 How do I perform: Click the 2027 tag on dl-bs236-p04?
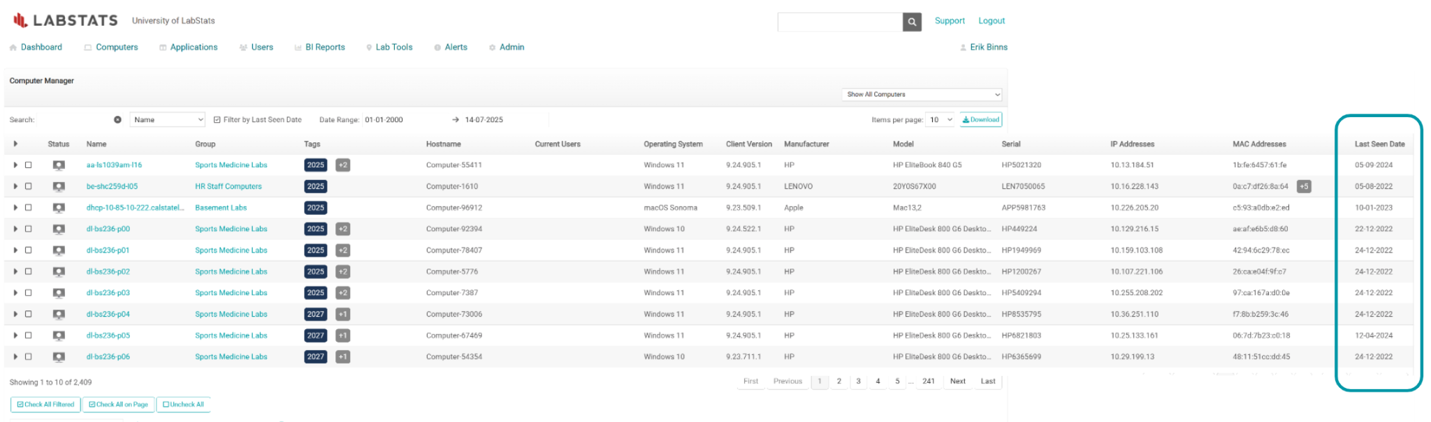315,315
